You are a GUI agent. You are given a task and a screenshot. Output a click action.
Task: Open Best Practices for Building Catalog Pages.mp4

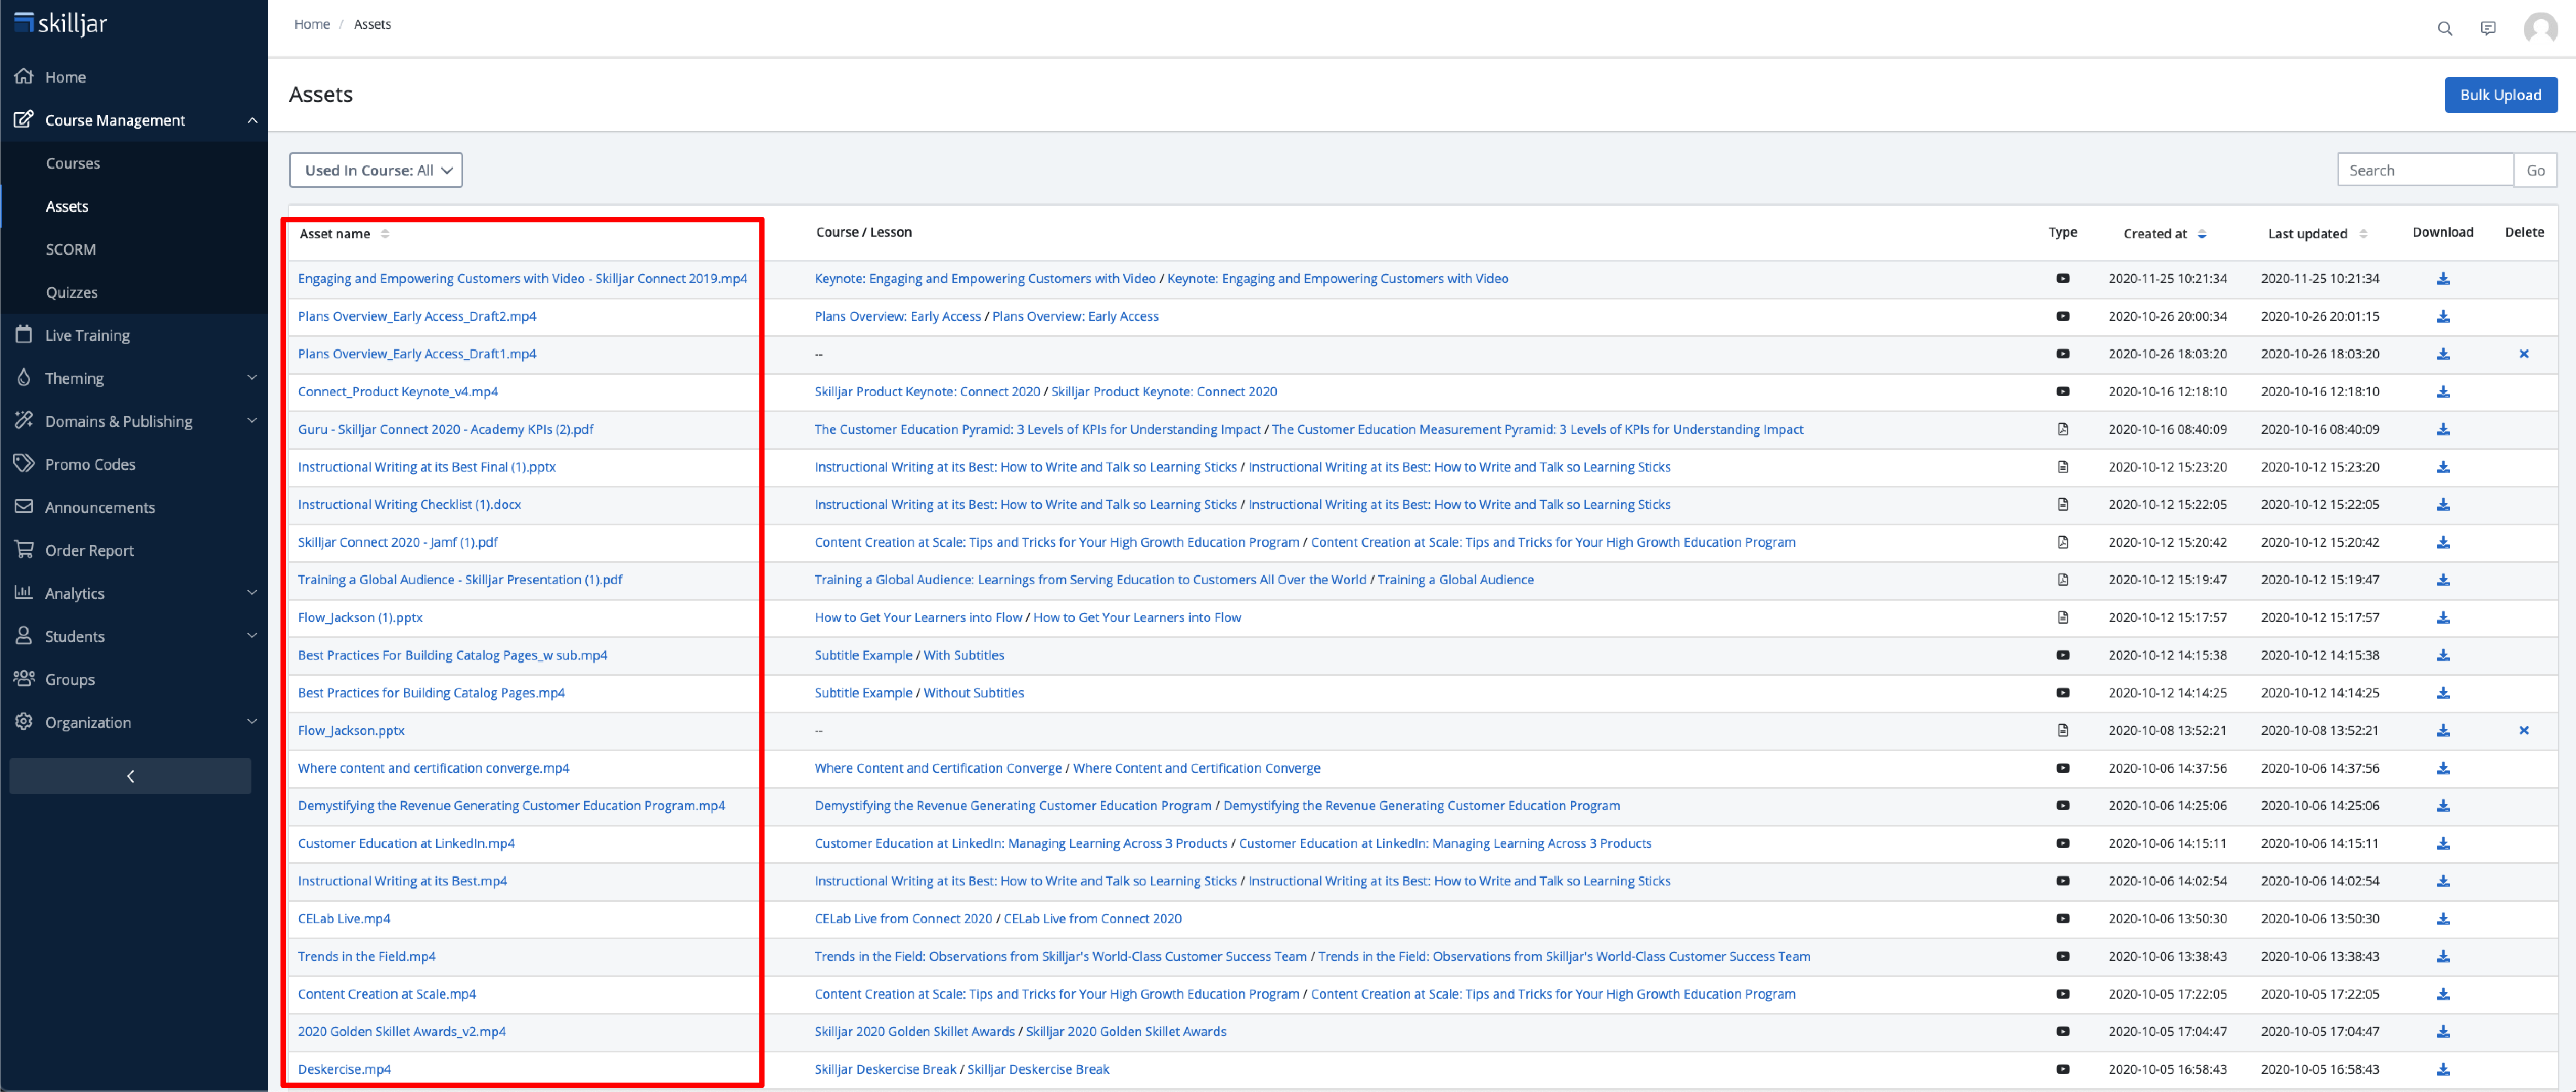(x=431, y=694)
